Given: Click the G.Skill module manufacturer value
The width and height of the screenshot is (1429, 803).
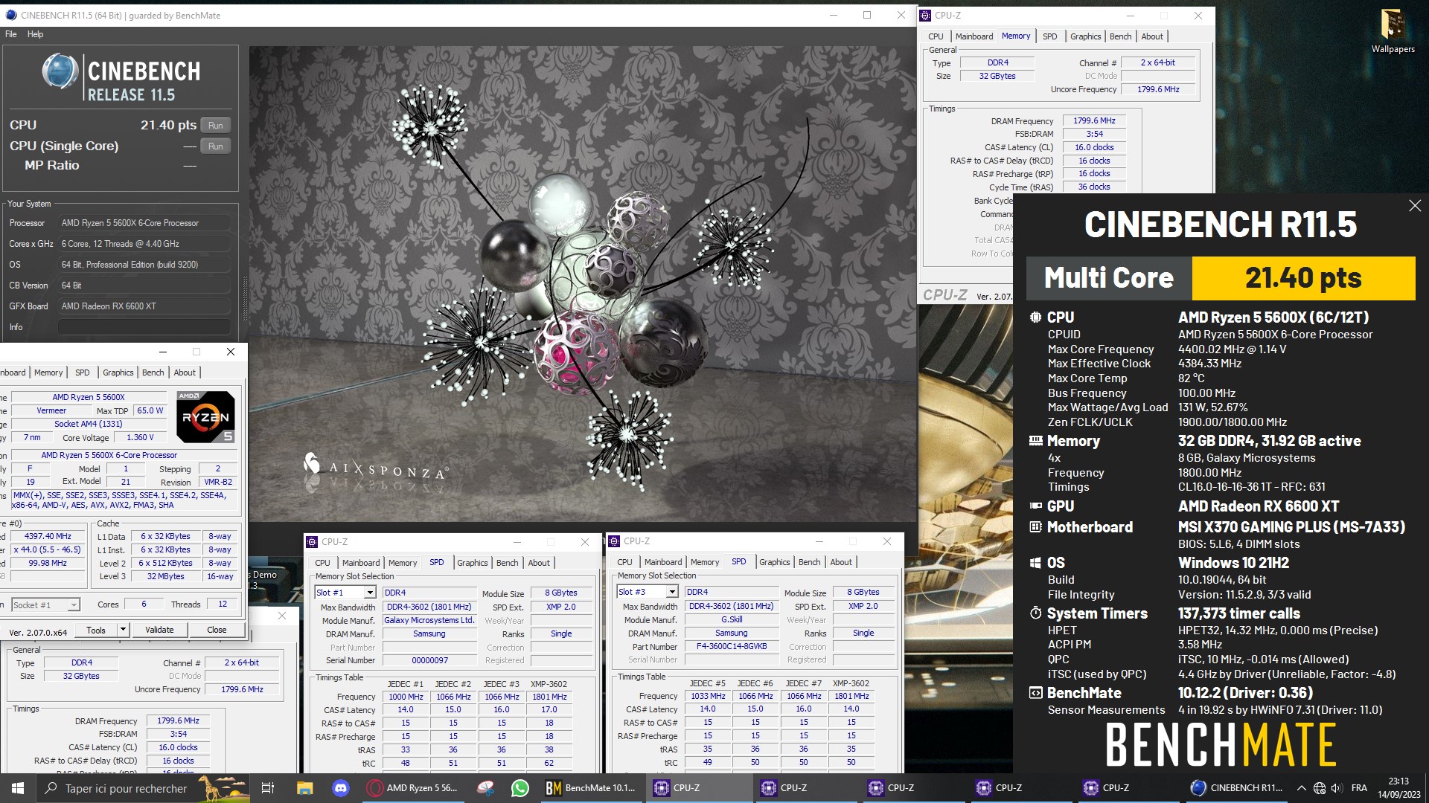Looking at the screenshot, I should tap(731, 619).
